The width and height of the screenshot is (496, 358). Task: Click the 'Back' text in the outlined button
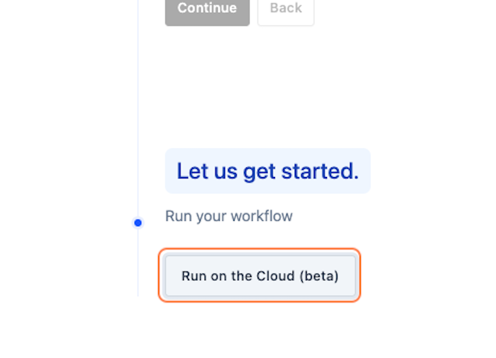pyautogui.click(x=286, y=8)
